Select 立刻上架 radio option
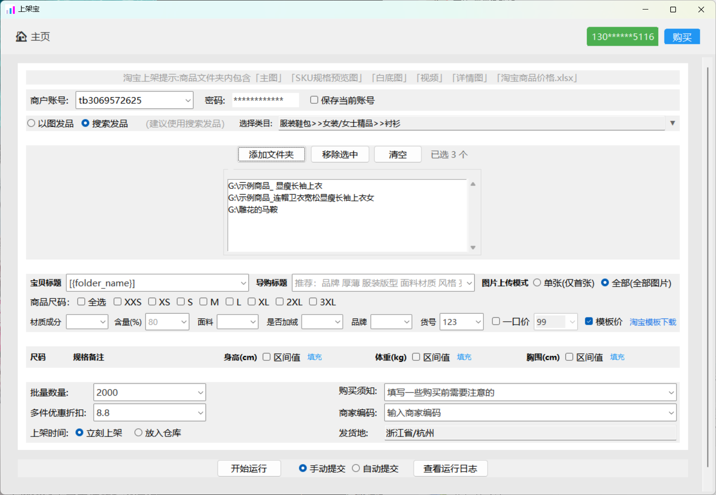The image size is (716, 495). 80,433
